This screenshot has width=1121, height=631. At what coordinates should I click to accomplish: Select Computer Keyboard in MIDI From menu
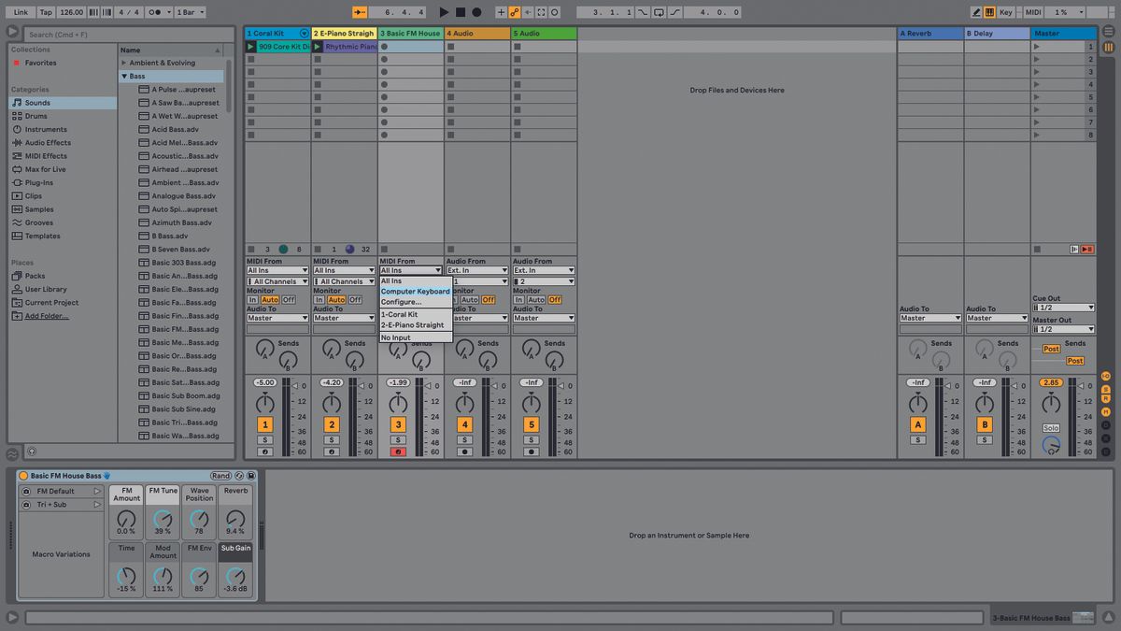tap(416, 292)
